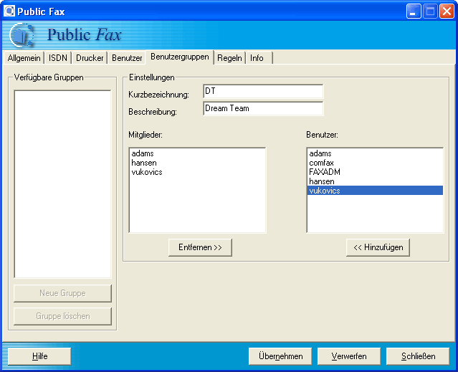
Task: Choose FAXADM in the Benutzer list
Action: point(325,173)
